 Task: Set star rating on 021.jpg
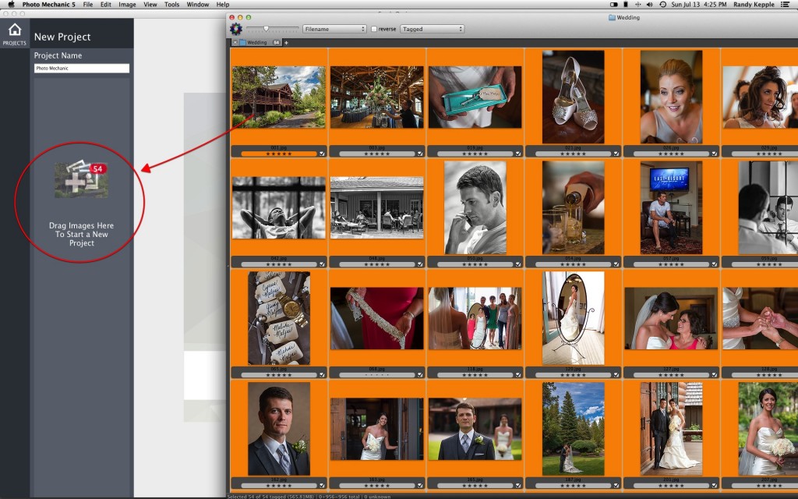click(x=573, y=154)
